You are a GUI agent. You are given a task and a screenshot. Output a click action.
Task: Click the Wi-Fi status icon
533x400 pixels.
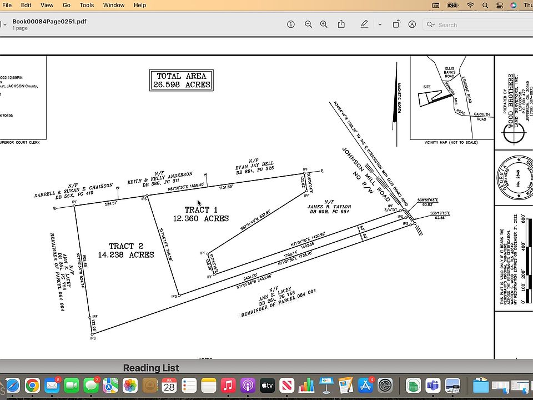[470, 5]
